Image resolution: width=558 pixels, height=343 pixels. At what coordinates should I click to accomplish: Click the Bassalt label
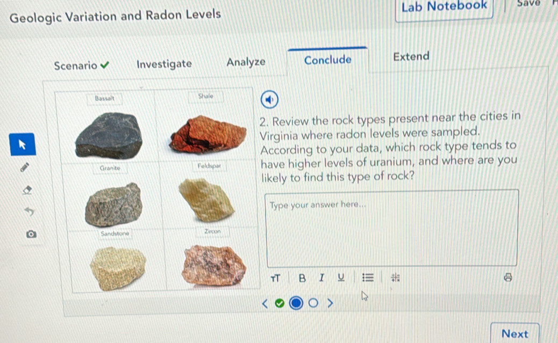(x=105, y=98)
